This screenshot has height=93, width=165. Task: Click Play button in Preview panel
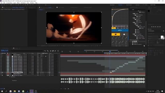[x=156, y=27]
